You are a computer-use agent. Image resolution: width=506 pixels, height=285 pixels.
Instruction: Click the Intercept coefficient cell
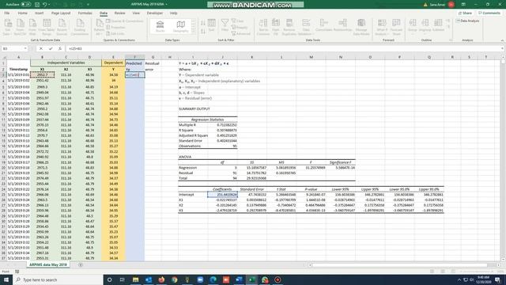[222, 195]
